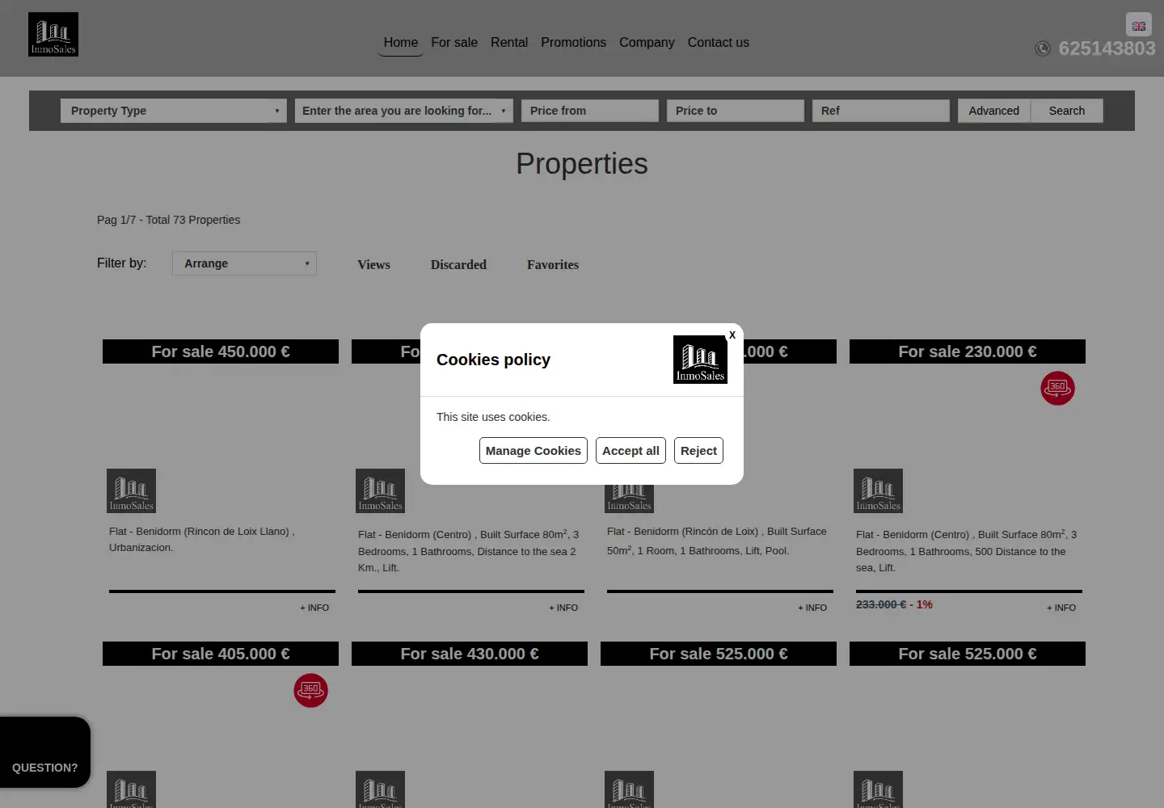Show Discarded properties

458,265
